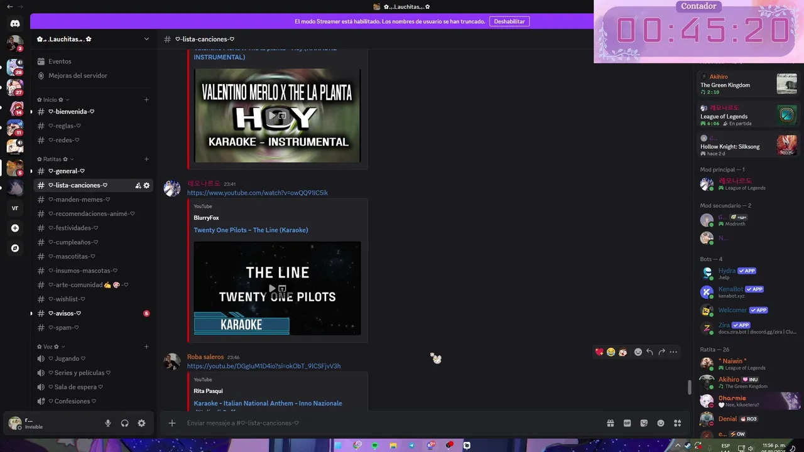Image resolution: width=804 pixels, height=452 pixels.
Task: Open the sticker picker
Action: click(x=644, y=423)
